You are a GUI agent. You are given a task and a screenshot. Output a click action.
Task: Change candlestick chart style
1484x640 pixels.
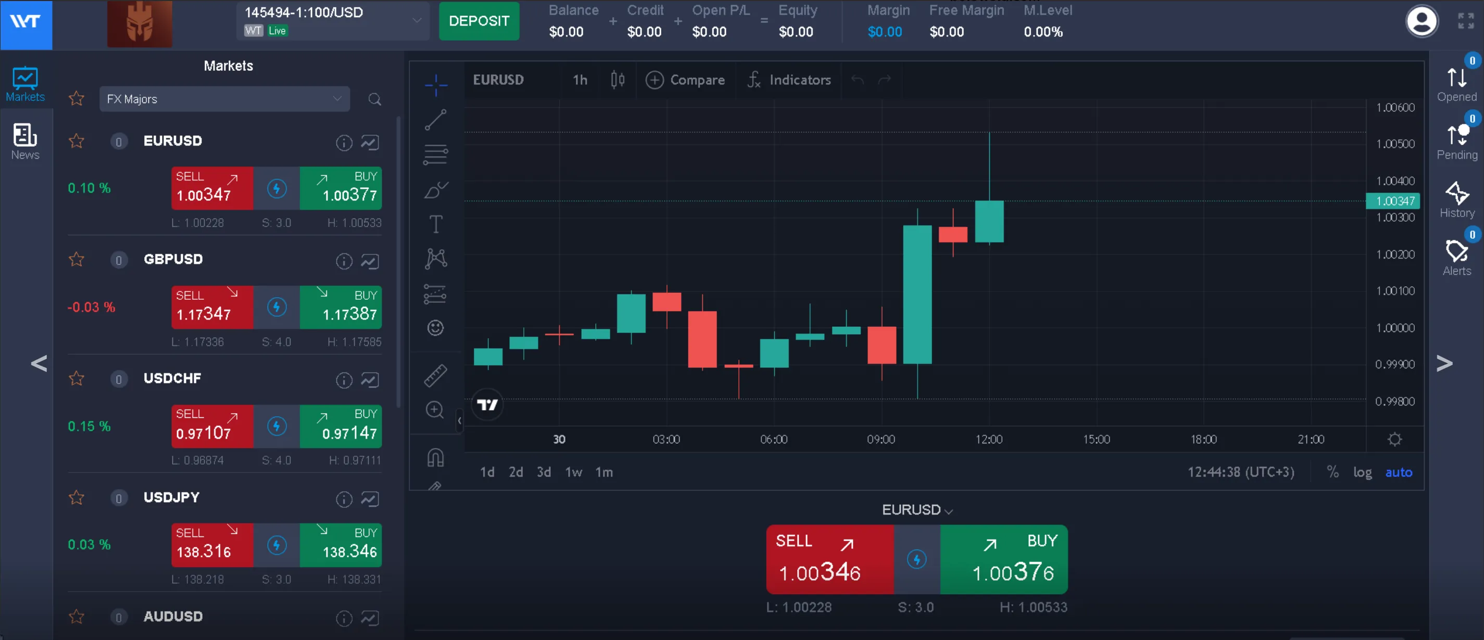click(x=618, y=80)
